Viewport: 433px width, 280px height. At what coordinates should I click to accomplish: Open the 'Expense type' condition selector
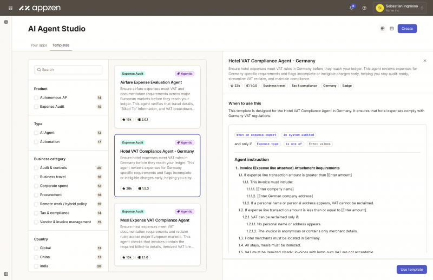click(268, 144)
